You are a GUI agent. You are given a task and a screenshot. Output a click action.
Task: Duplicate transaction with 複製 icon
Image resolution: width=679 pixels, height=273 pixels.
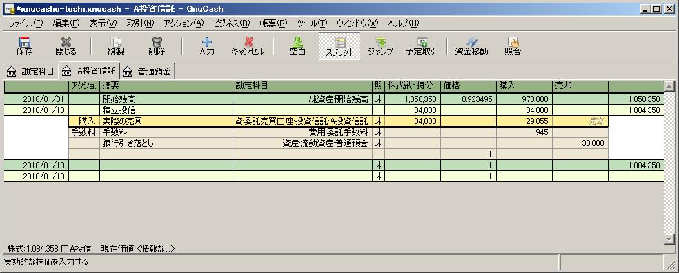(116, 46)
